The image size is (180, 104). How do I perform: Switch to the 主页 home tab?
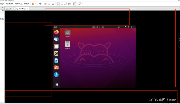click(9, 9)
